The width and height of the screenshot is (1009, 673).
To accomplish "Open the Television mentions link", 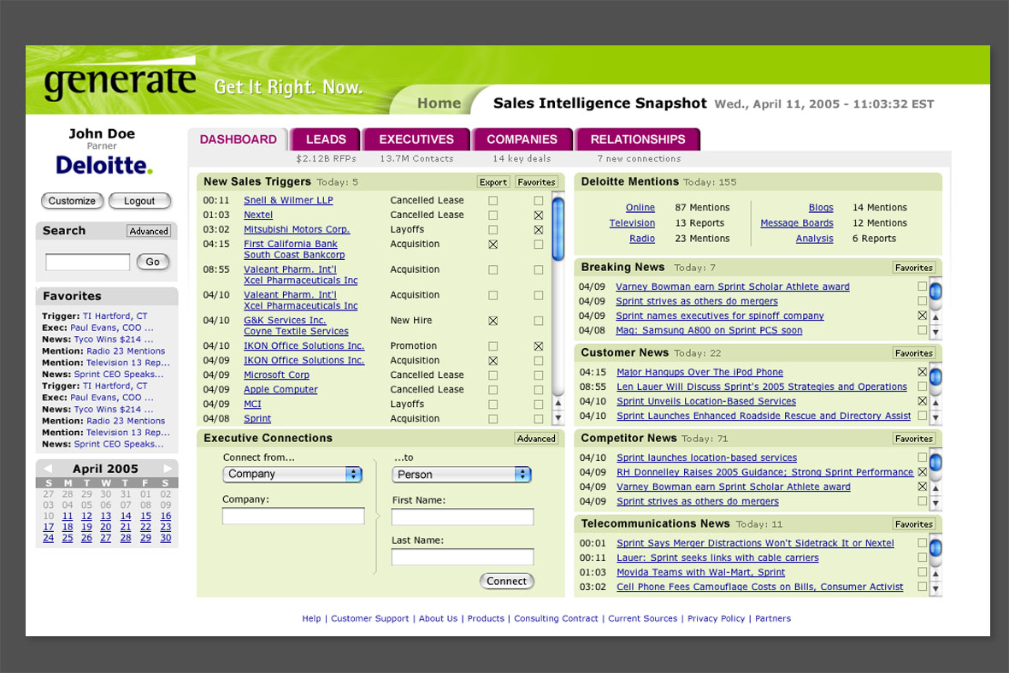I will point(632,223).
